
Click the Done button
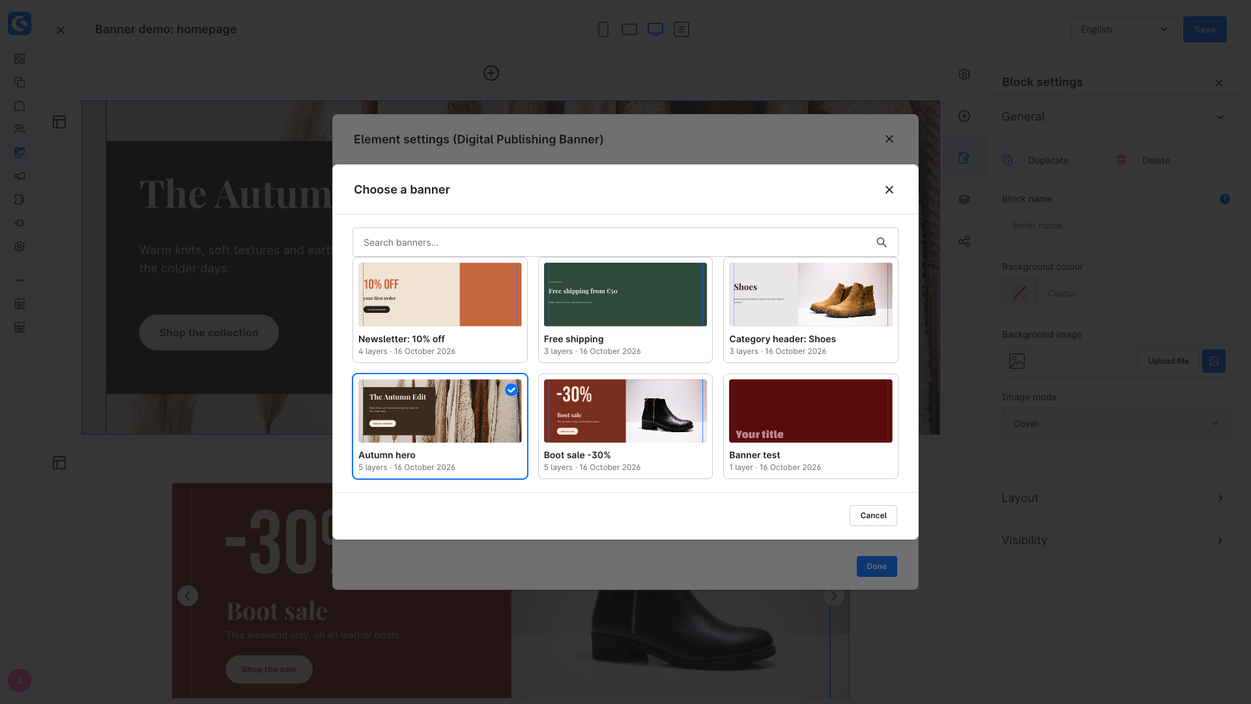click(x=876, y=566)
